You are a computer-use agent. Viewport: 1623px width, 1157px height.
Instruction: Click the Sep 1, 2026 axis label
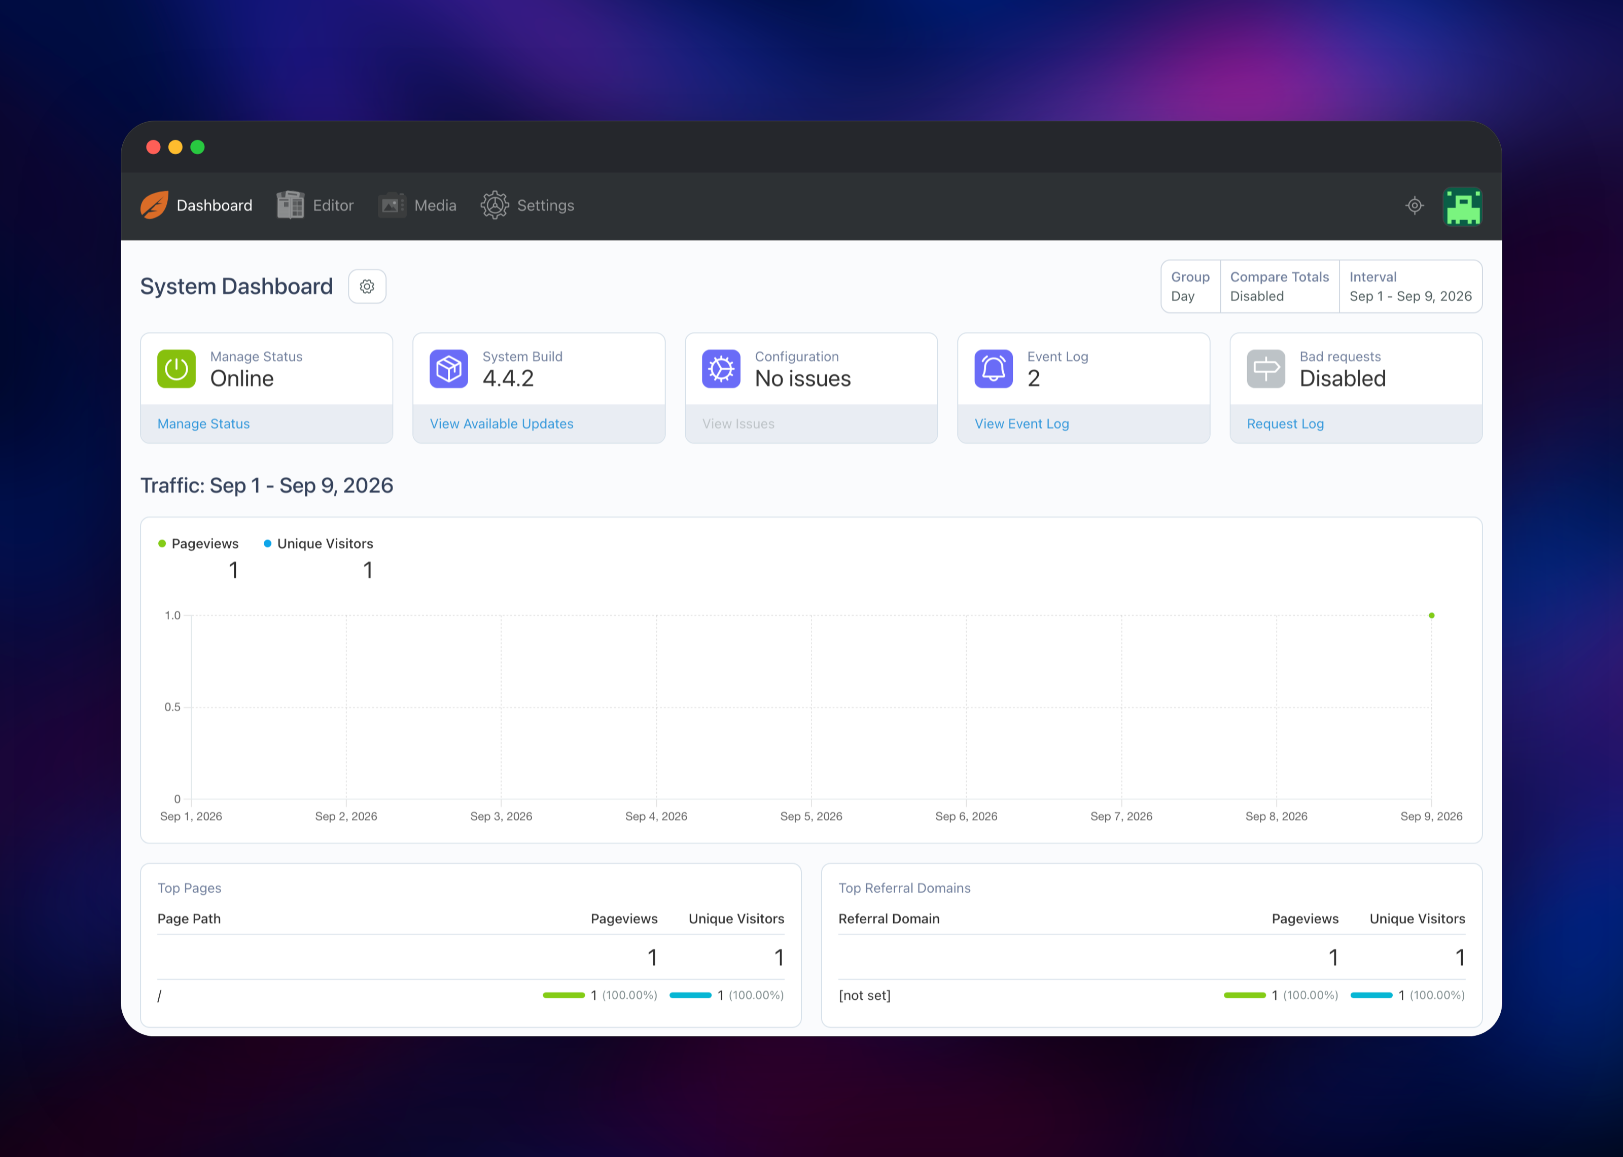[191, 817]
